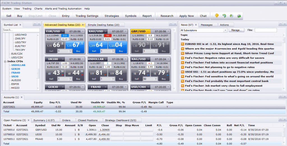
Task: Click the Manage... button in News panel
Action: point(236,30)
